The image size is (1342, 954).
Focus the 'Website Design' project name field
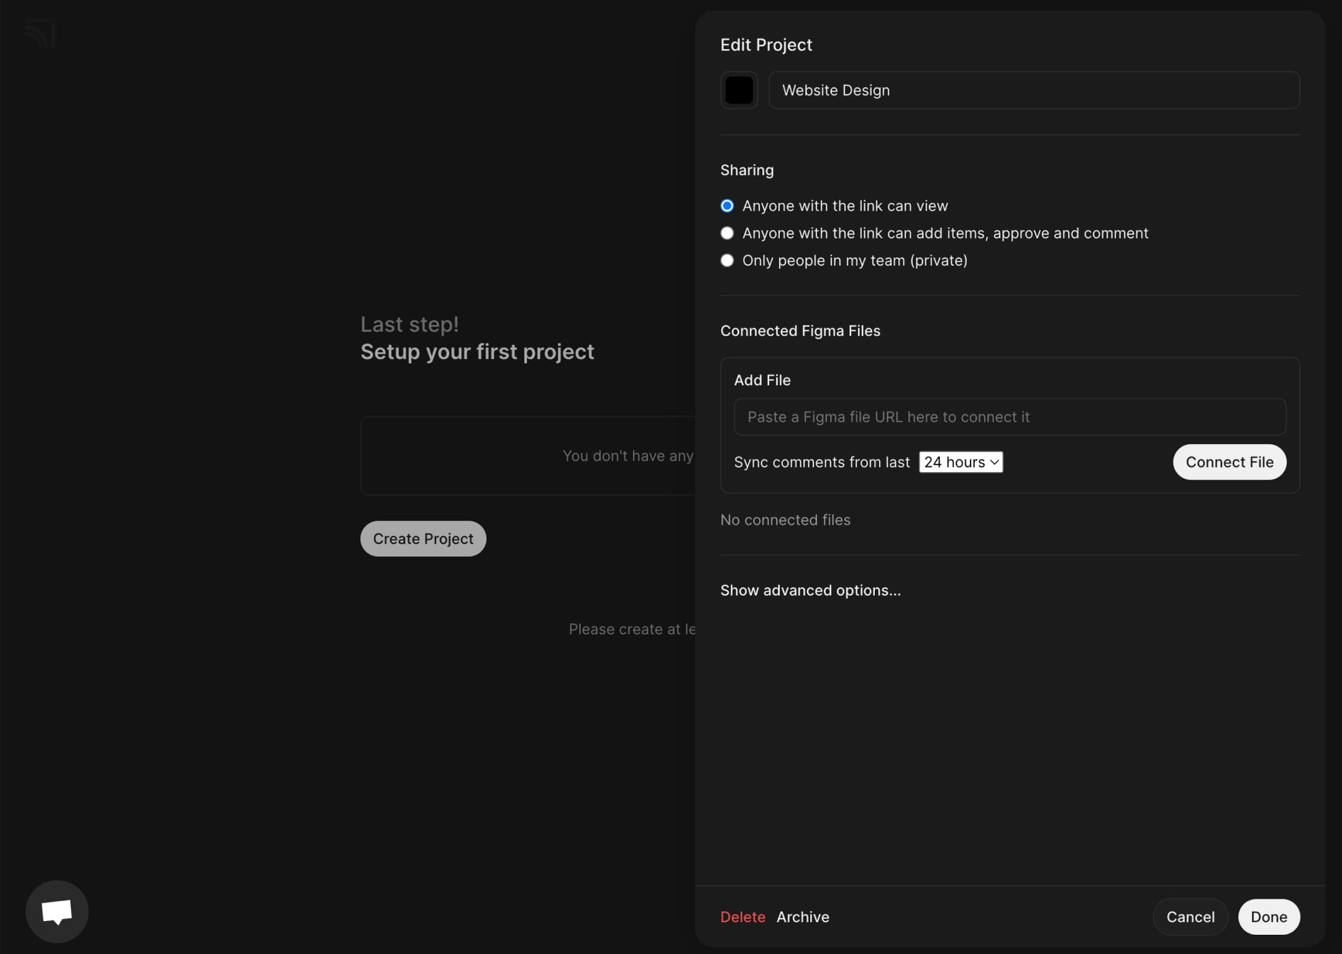click(x=1034, y=90)
